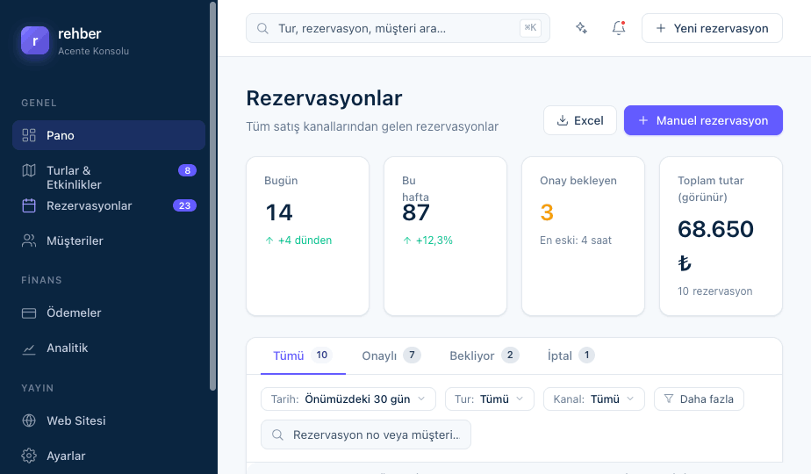This screenshot has width=811, height=474.
Task: Open the Pano dashboard icon
Action: 29,135
